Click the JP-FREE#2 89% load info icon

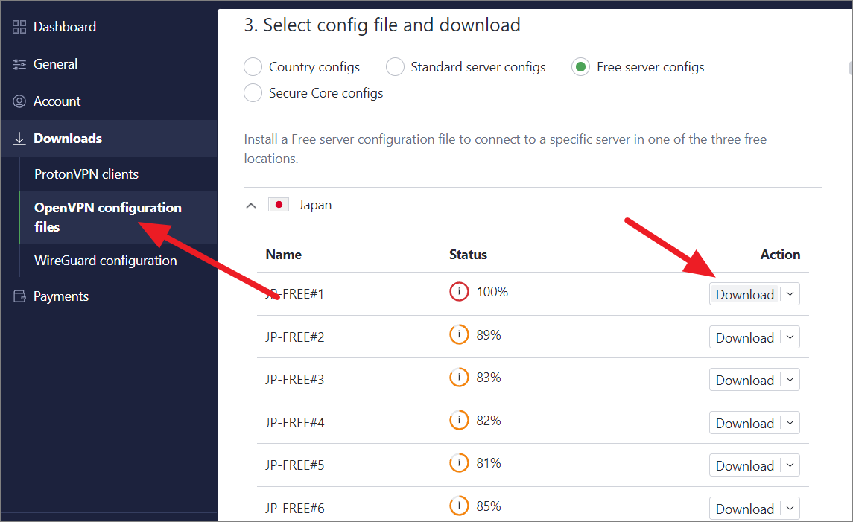(x=459, y=335)
